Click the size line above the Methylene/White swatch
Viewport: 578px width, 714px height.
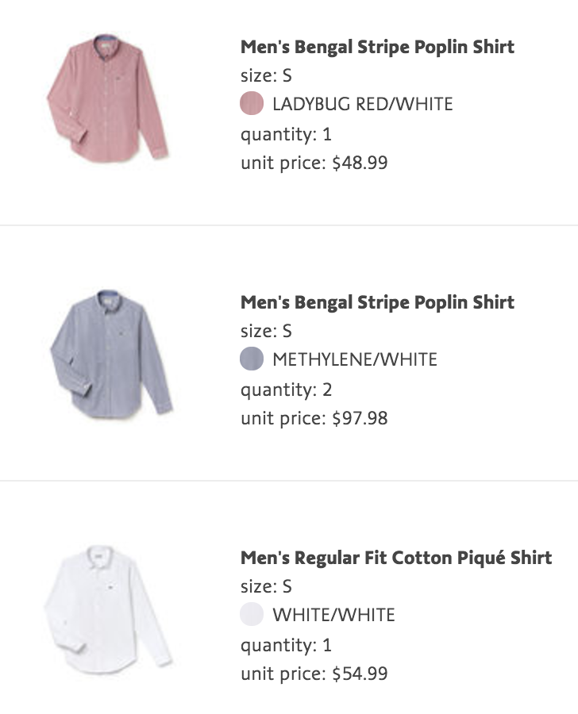click(x=266, y=331)
